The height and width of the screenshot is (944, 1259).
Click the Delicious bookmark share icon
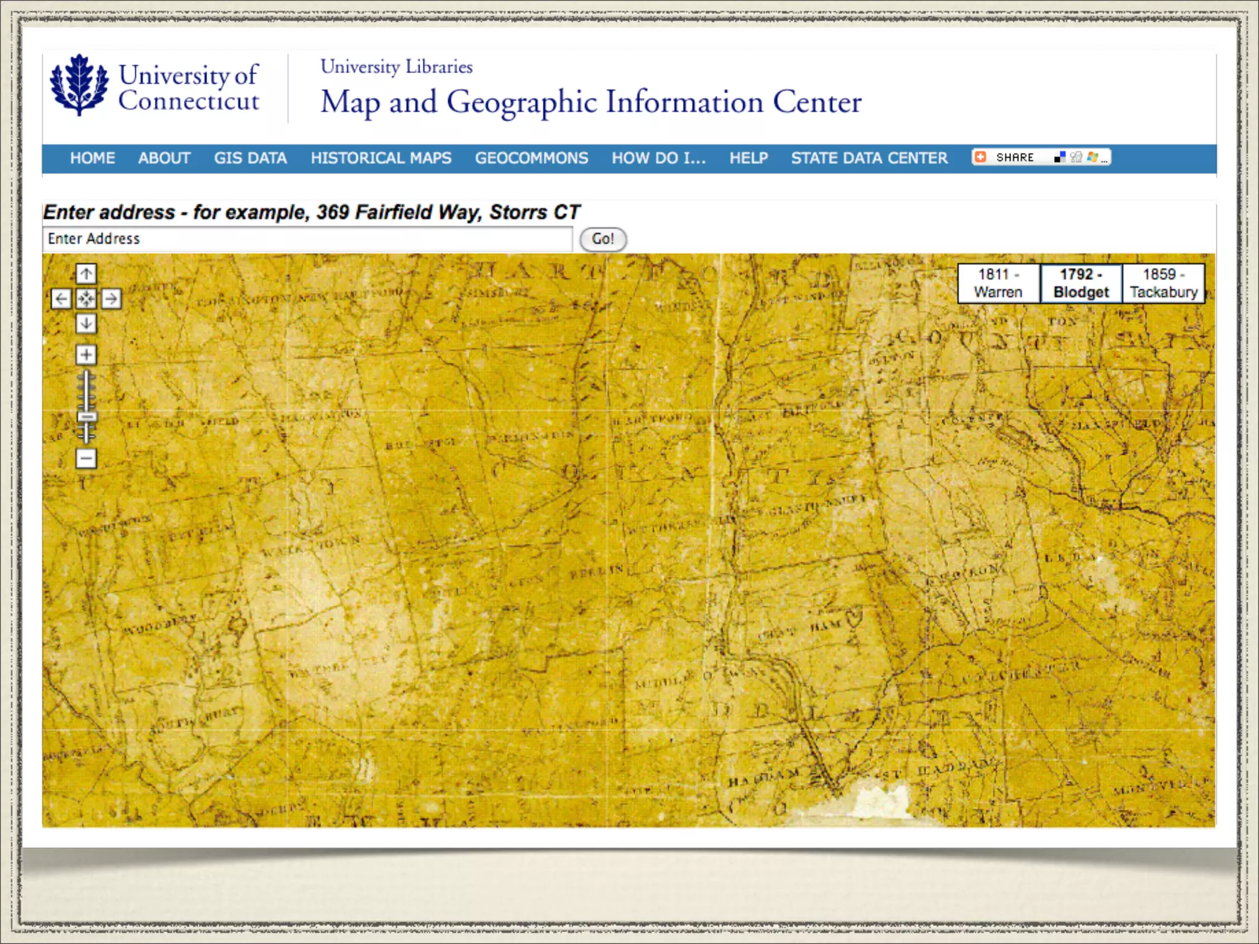1059,157
